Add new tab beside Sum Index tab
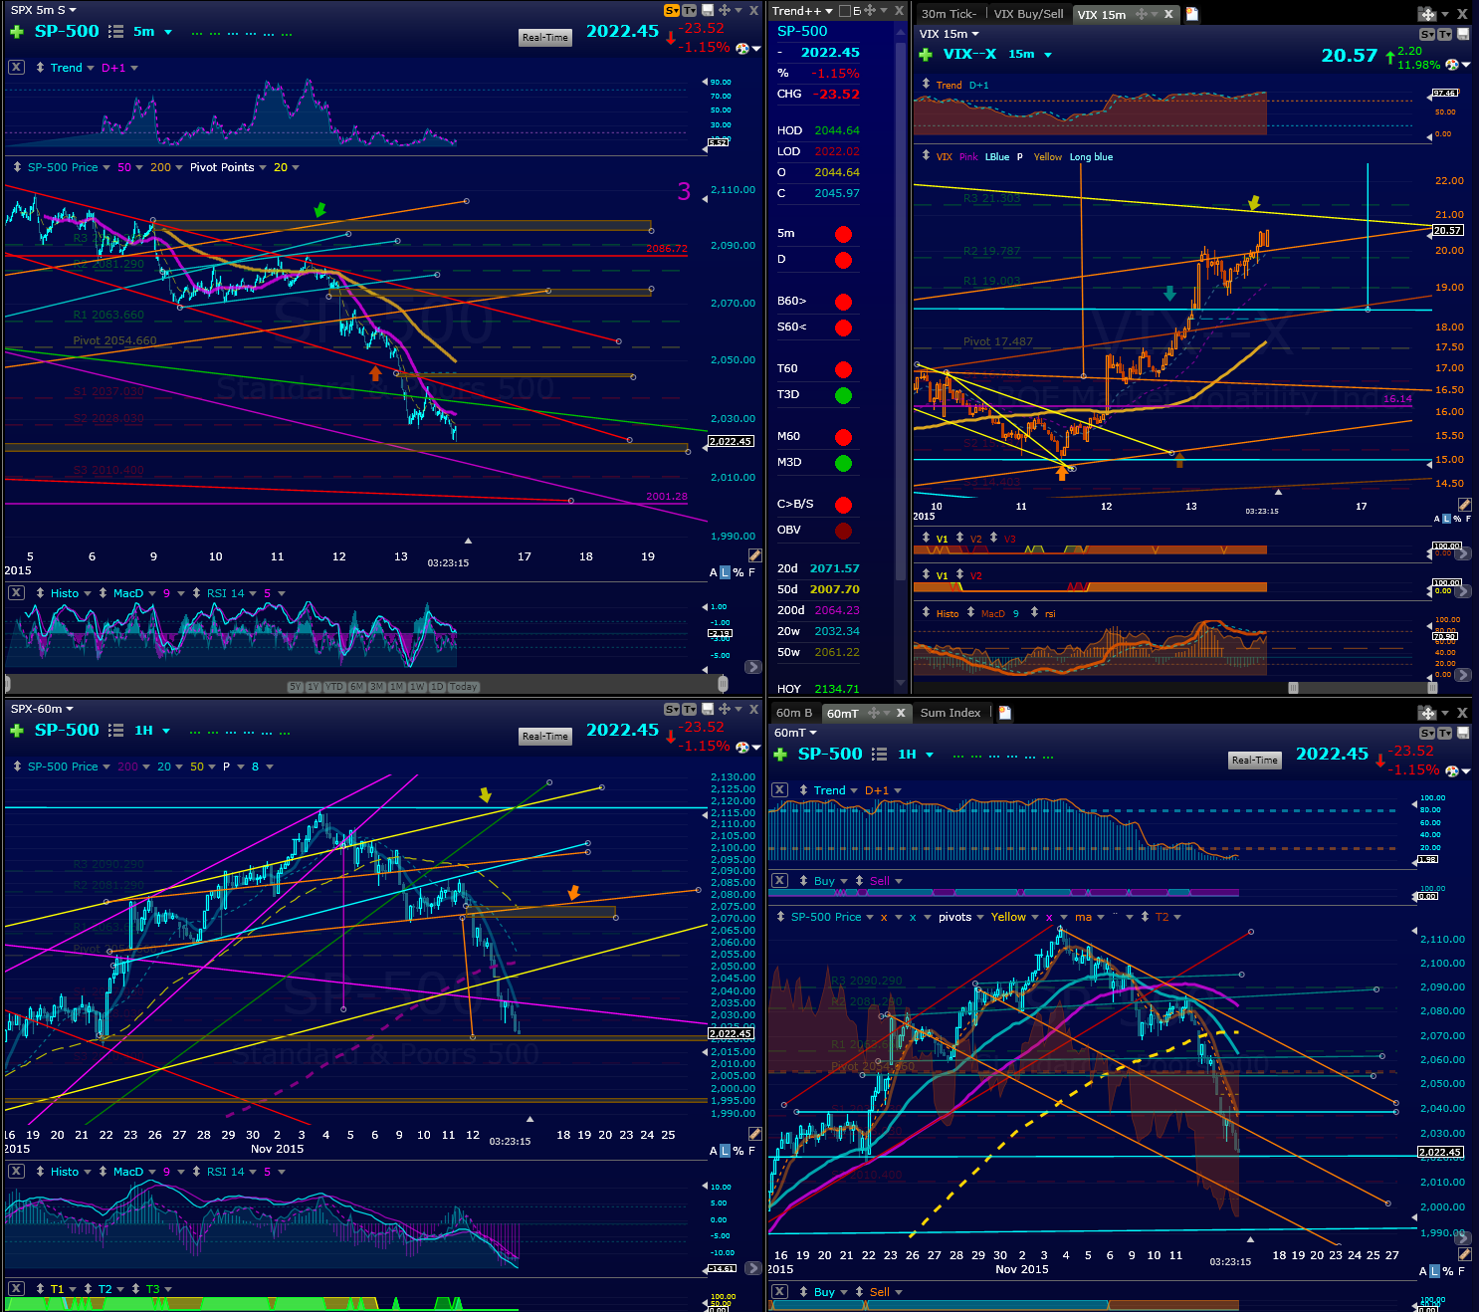1479x1312 pixels. (x=1004, y=713)
